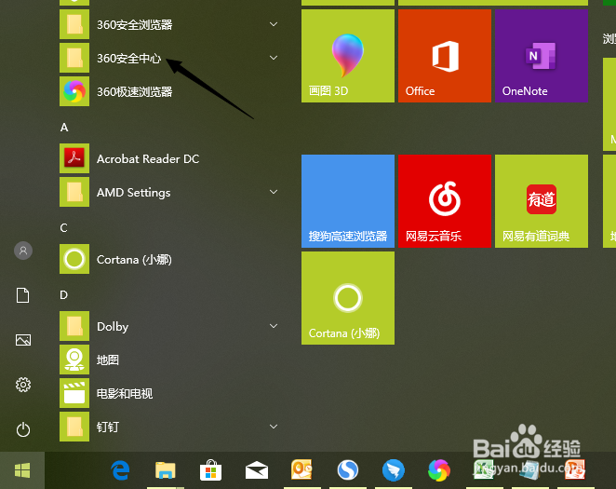Click the 钉钉 folder icon
The image size is (616, 489).
(x=74, y=427)
